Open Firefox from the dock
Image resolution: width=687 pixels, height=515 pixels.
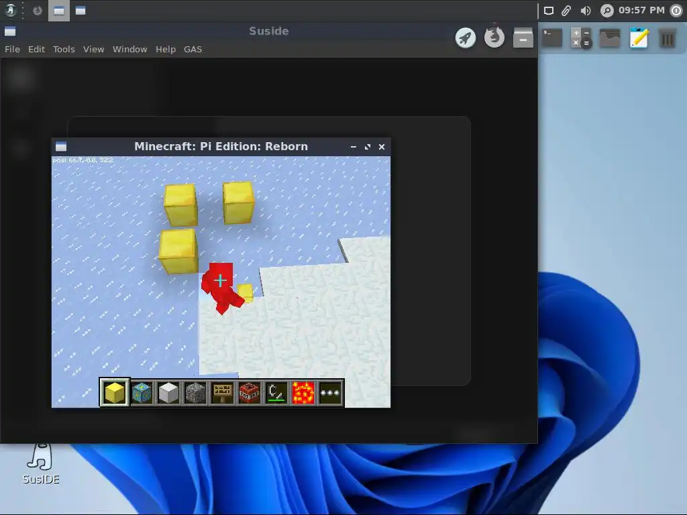(x=494, y=38)
